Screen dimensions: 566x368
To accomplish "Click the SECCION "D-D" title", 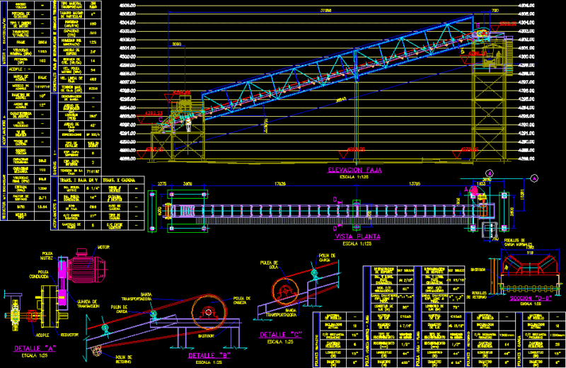I will pyautogui.click(x=531, y=299).
